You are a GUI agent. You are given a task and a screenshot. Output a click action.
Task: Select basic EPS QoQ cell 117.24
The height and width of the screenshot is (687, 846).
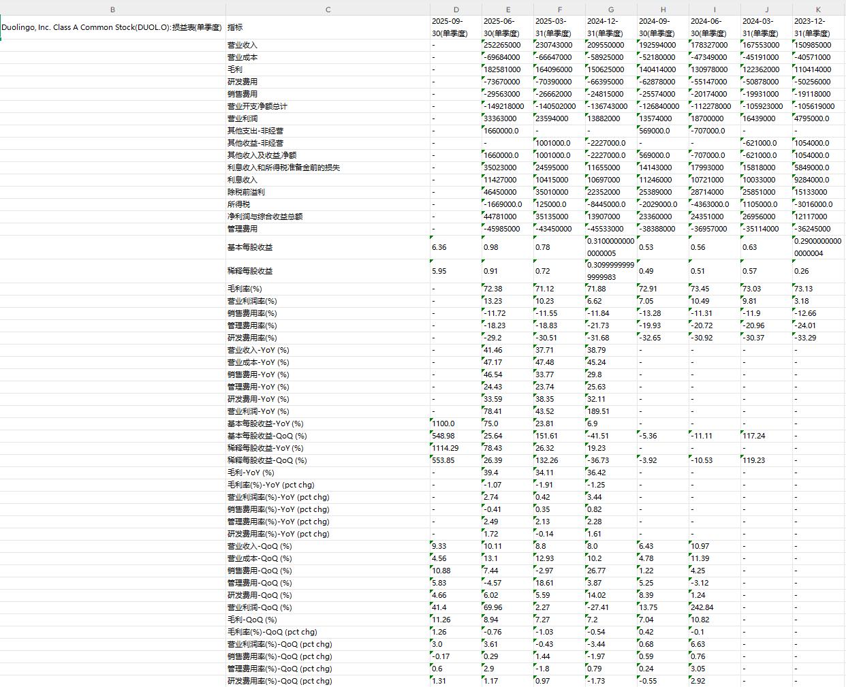click(766, 436)
